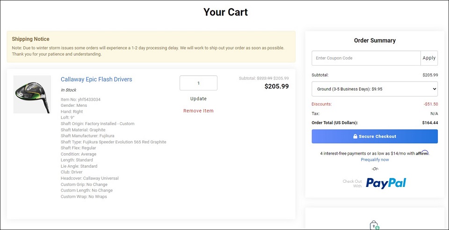
Task: Click into the Enter Coupon Code field
Action: (x=366, y=58)
